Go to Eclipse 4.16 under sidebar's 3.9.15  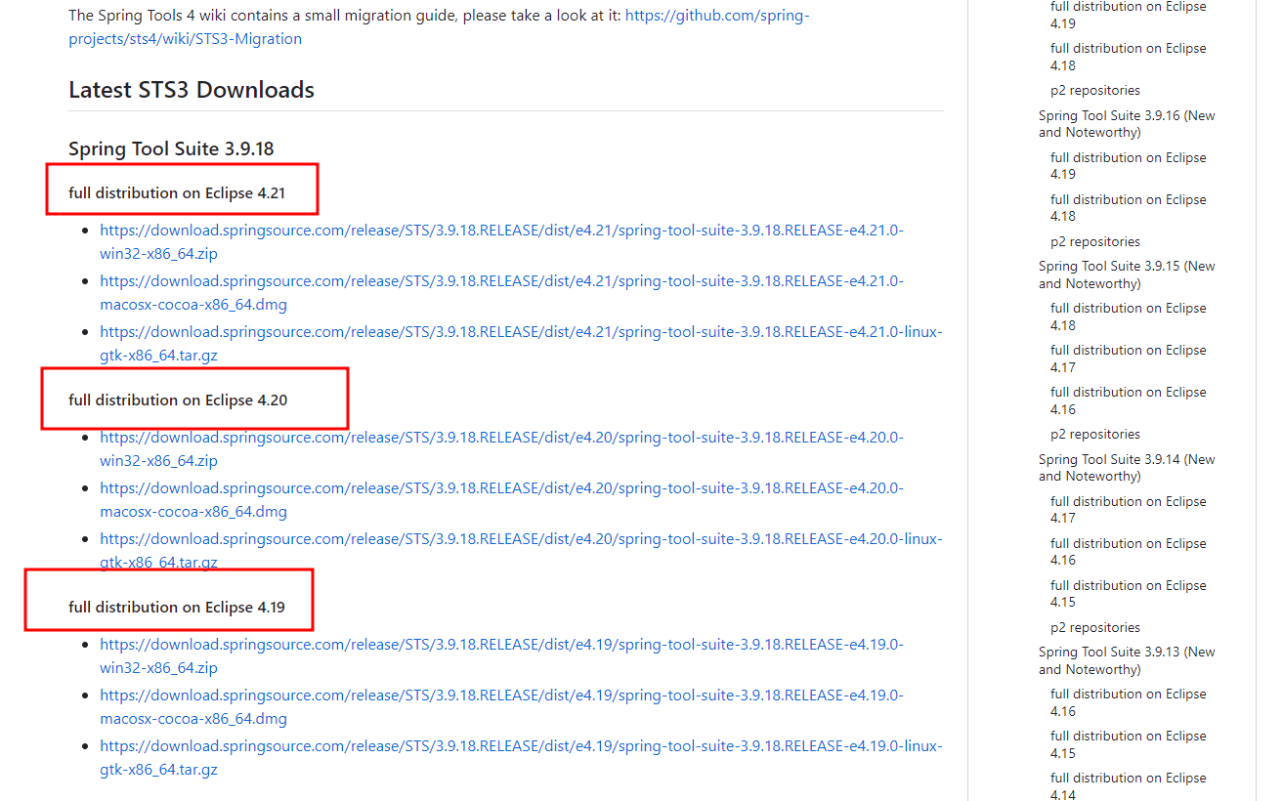tap(1129, 400)
